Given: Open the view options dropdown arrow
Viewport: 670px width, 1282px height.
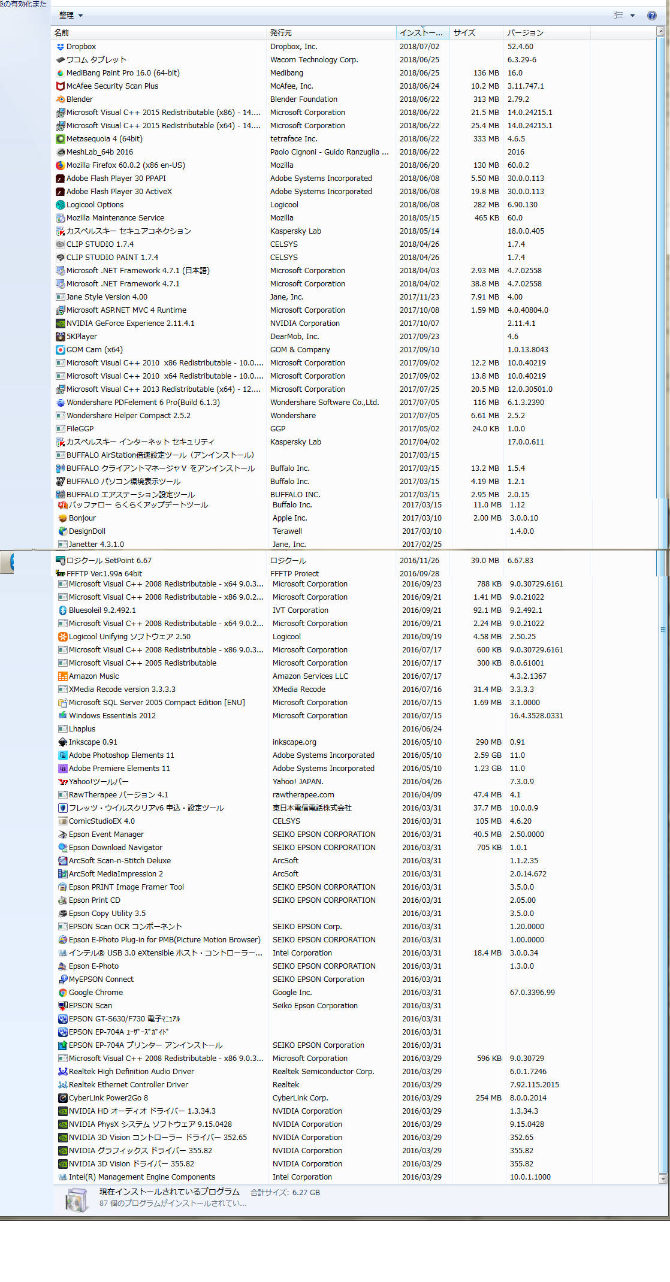Looking at the screenshot, I should 632,16.
